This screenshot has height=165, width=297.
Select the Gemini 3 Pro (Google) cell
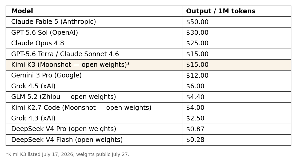94,76
